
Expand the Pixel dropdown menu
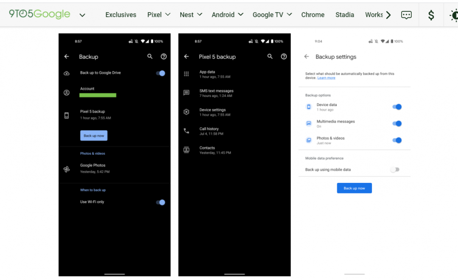(x=159, y=14)
